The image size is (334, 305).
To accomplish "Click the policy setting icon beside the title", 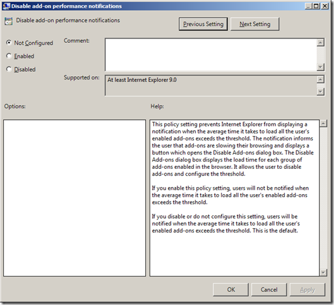I will click(8, 21).
